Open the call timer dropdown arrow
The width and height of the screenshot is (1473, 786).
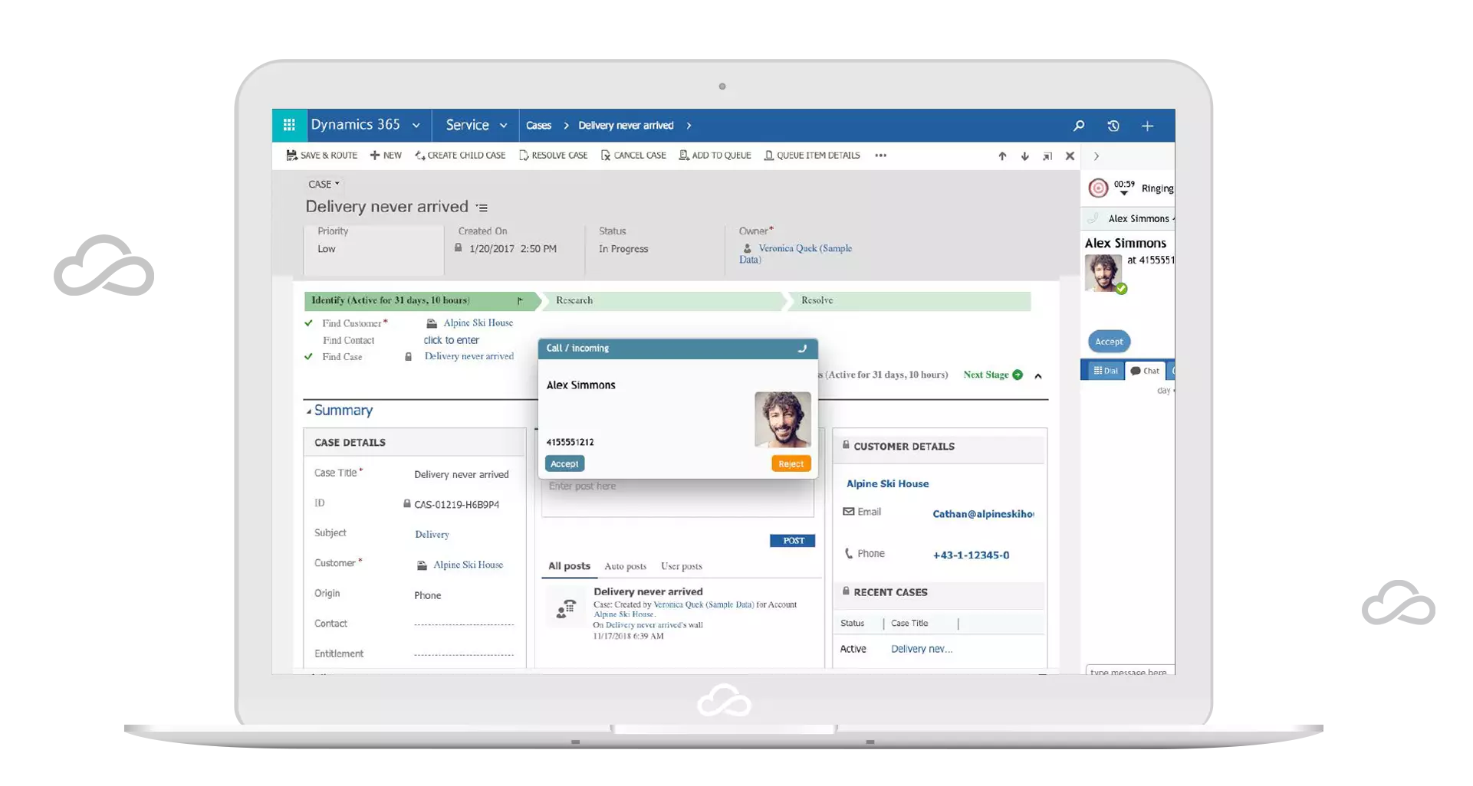pos(1123,193)
